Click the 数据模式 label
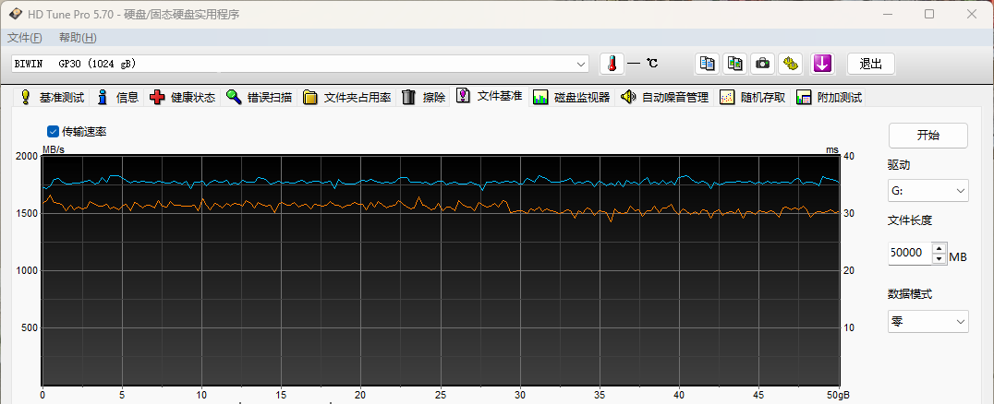The width and height of the screenshot is (994, 404). (x=910, y=294)
